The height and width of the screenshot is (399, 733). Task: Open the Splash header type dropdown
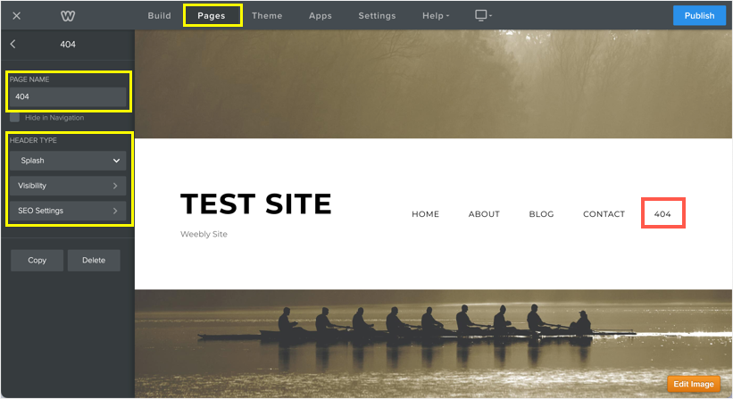coord(68,161)
